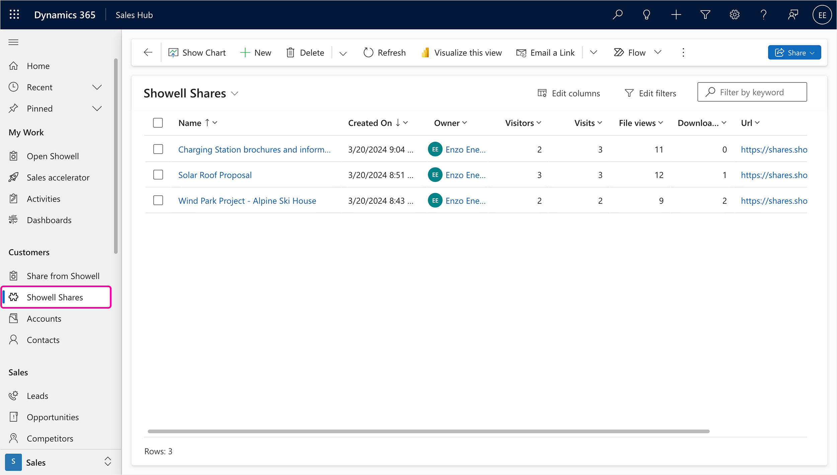Click the search magnifier icon in header

tap(617, 15)
